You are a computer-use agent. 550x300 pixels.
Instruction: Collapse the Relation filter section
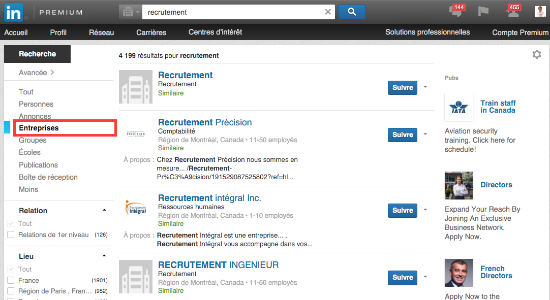tap(104, 209)
